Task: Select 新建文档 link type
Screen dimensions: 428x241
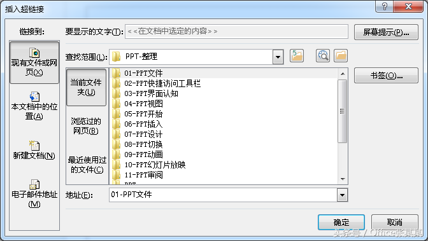Action: tap(34, 150)
